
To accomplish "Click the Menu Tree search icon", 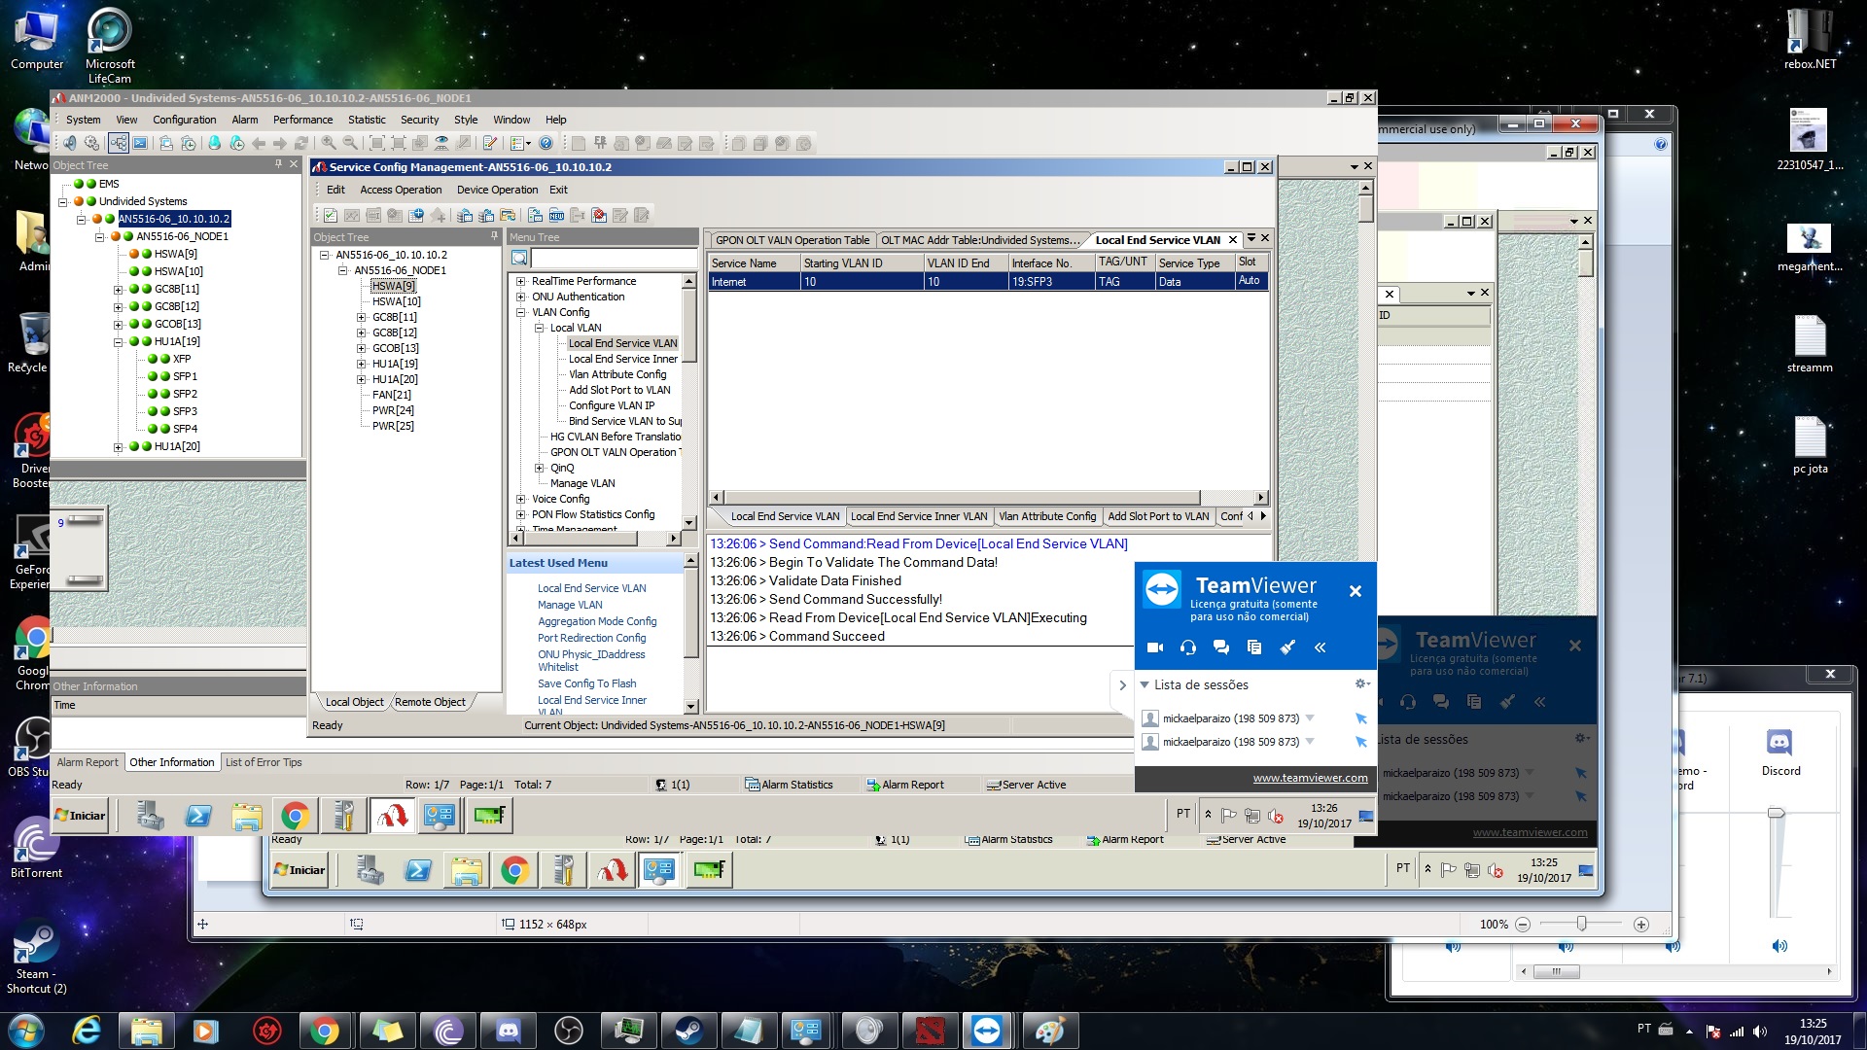I will pyautogui.click(x=519, y=258).
